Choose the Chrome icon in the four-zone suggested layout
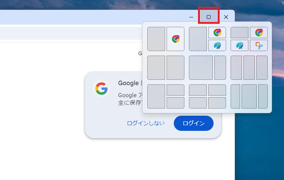This screenshot has height=180, width=284. (259, 33)
